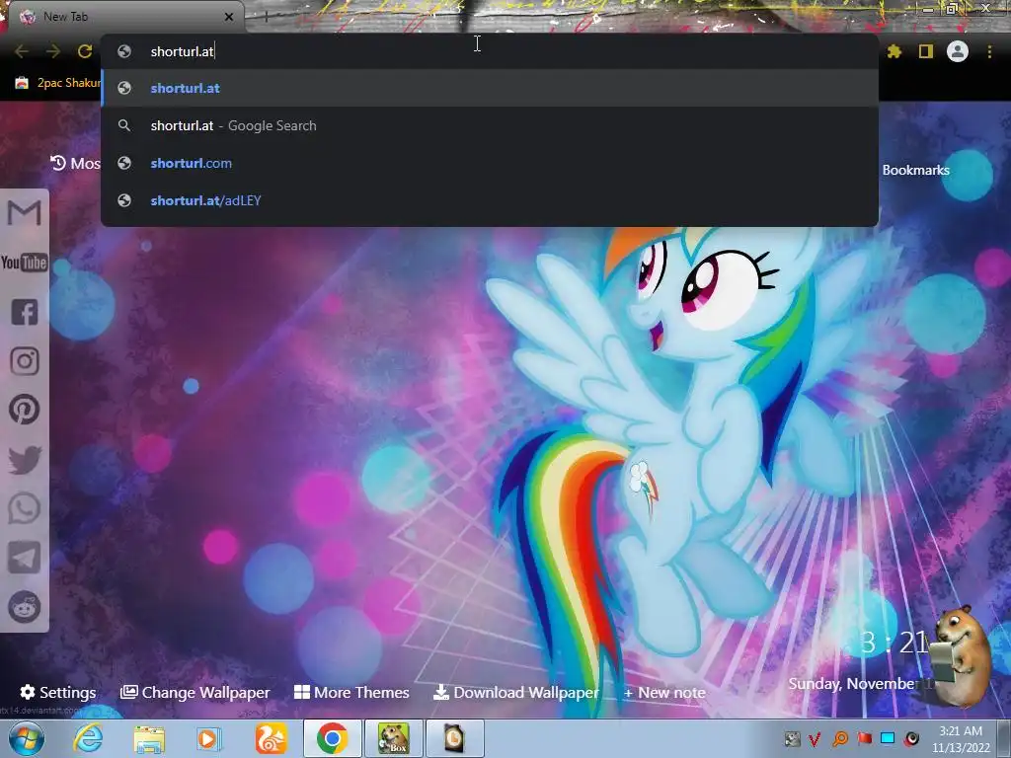Add a New note
Image resolution: width=1011 pixels, height=758 pixels.
pos(664,692)
